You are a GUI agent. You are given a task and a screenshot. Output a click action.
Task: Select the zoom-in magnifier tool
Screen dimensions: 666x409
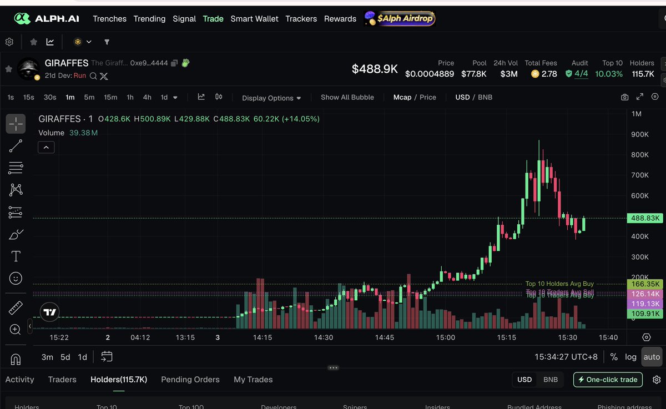coord(16,330)
